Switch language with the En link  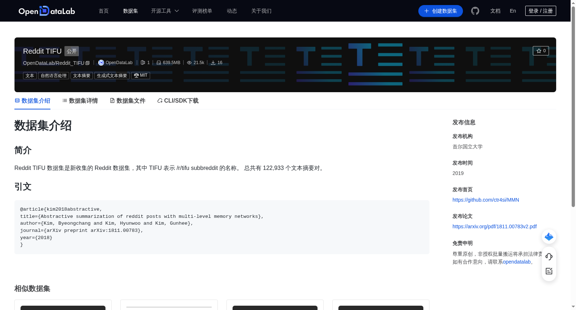pyautogui.click(x=513, y=11)
